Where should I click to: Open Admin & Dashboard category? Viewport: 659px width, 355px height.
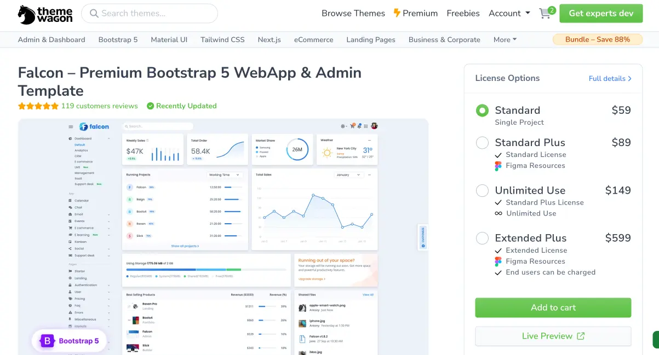pyautogui.click(x=51, y=39)
